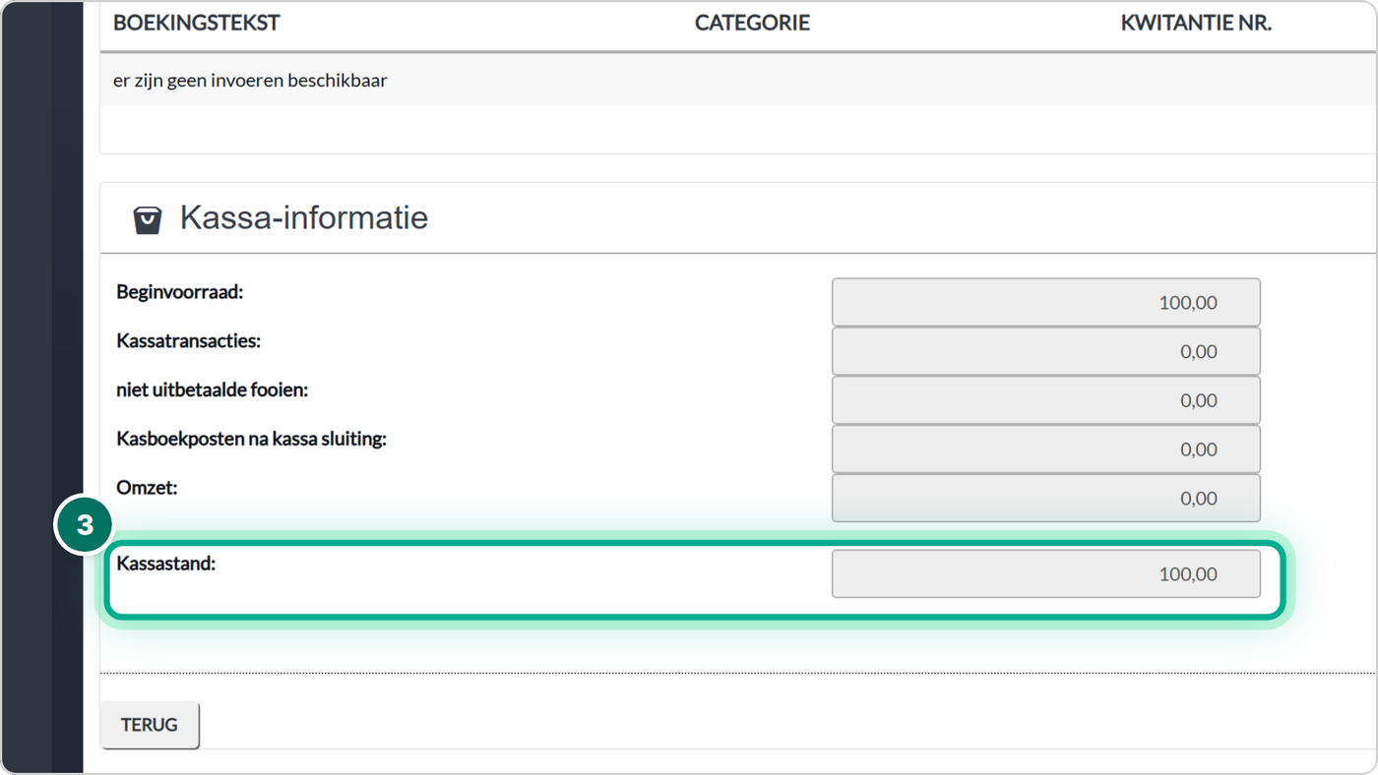Select the Omzet amount field
Viewport: 1378px width, 775px height.
[x=1045, y=499]
